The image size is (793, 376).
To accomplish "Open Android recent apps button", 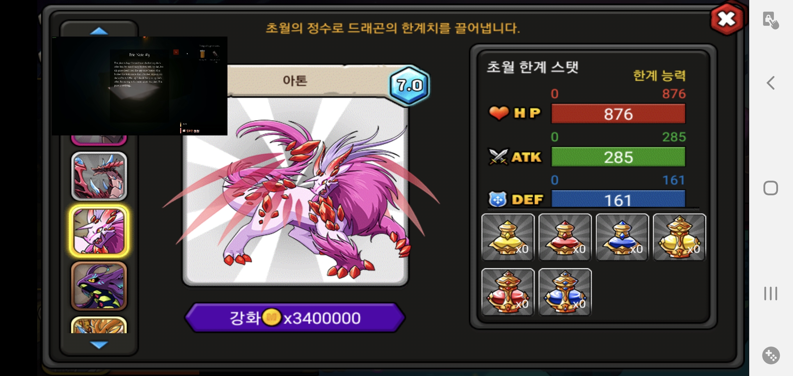I will click(771, 293).
